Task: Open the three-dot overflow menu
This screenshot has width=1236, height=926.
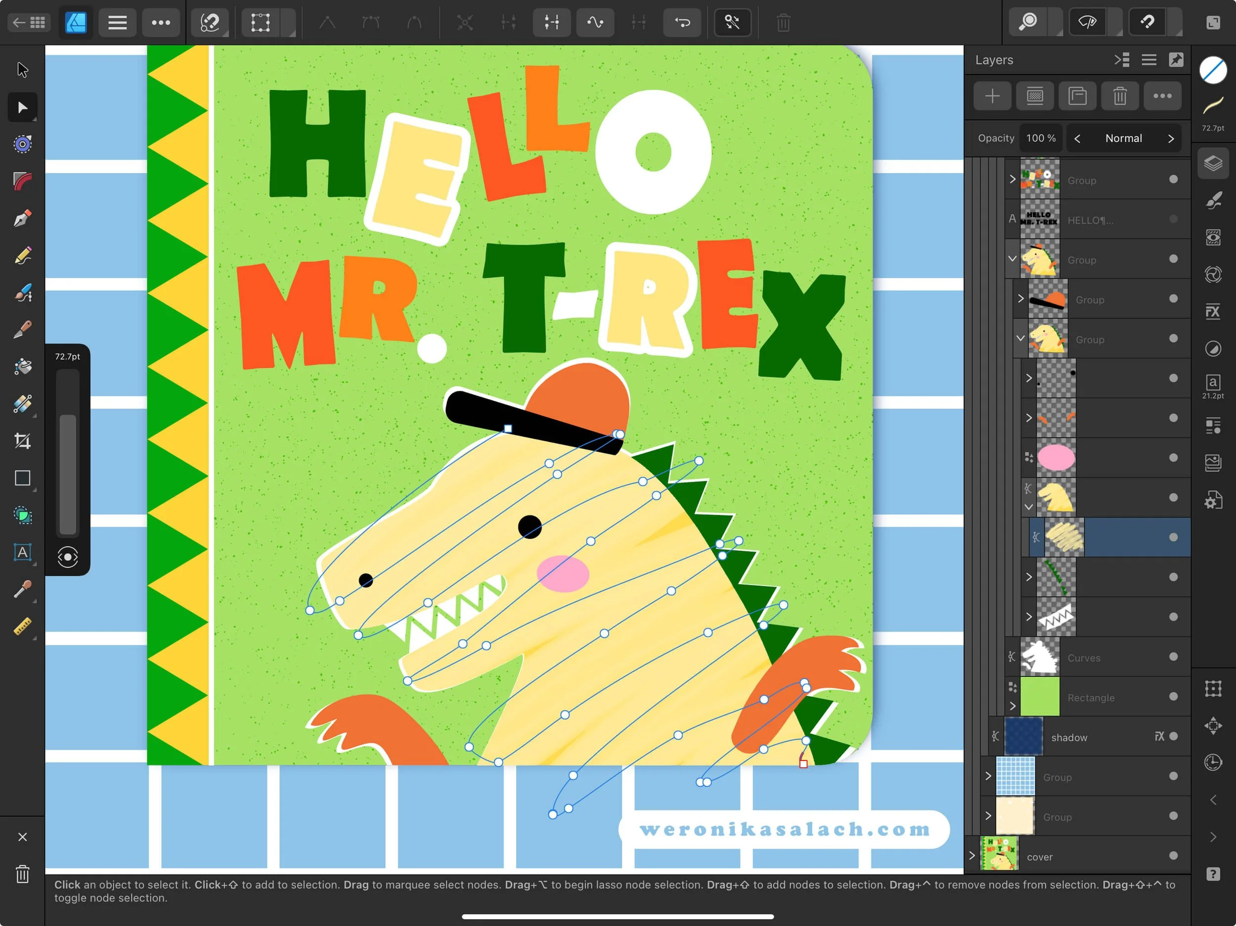Action: pos(161,22)
